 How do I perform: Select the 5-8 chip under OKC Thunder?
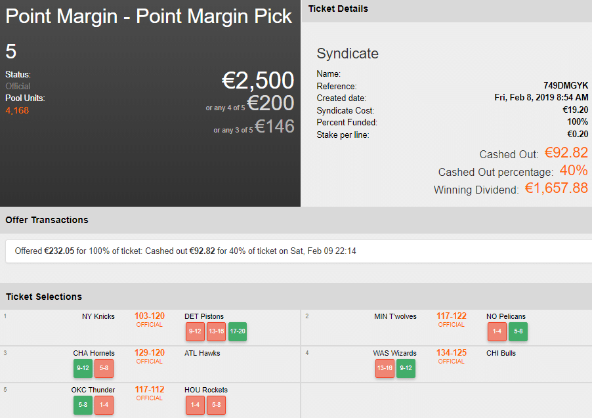[x=83, y=406]
